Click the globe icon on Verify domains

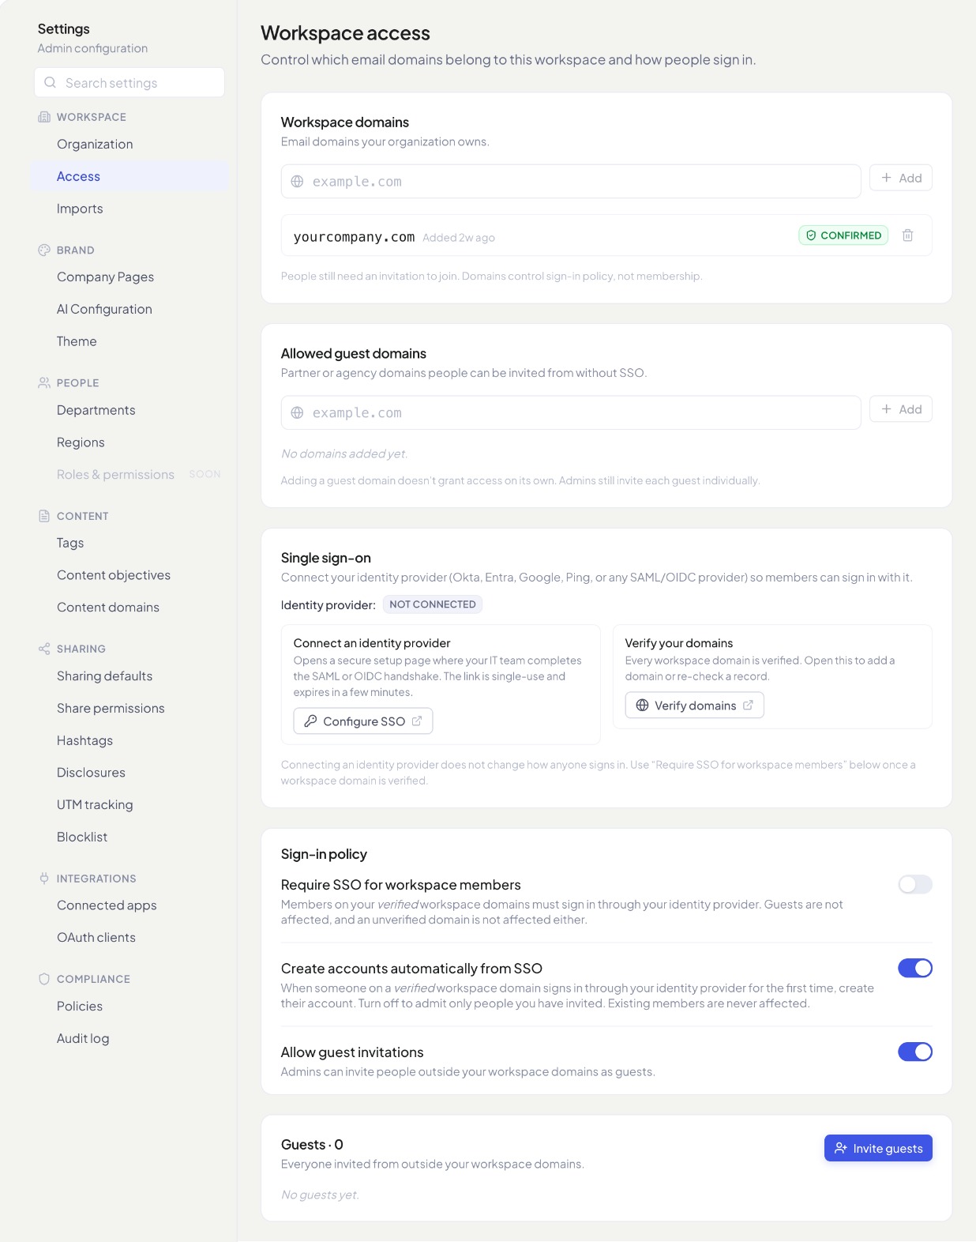click(x=642, y=706)
